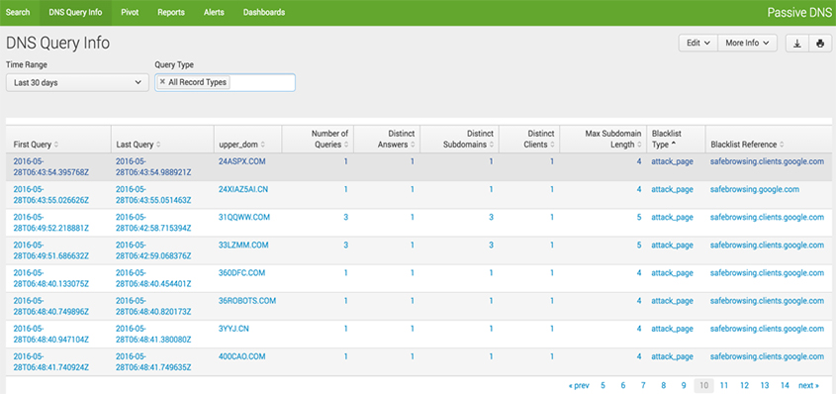Image resolution: width=836 pixels, height=394 pixels.
Task: Open the Edit dropdown menu
Action: click(697, 44)
